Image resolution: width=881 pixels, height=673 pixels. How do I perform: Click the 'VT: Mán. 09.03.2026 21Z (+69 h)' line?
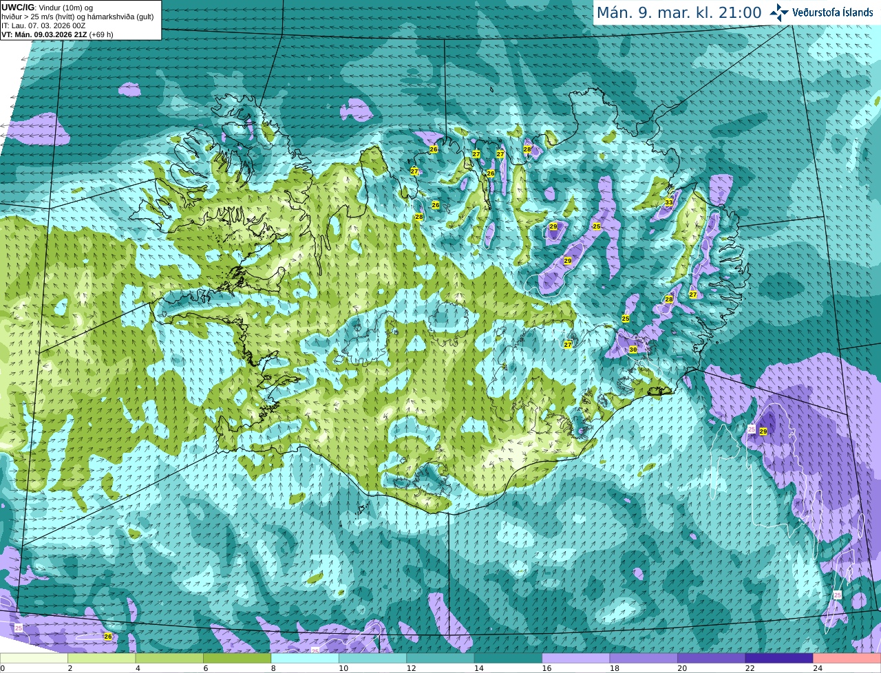tap(57, 34)
